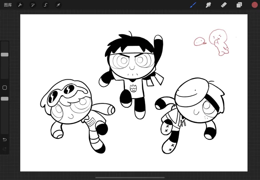The width and height of the screenshot is (260, 180).
Task: Click the brush opacity slider handle
Action: 5,99
